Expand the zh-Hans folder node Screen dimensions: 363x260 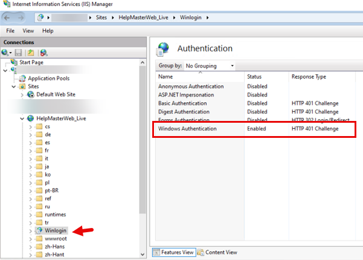click(x=30, y=247)
